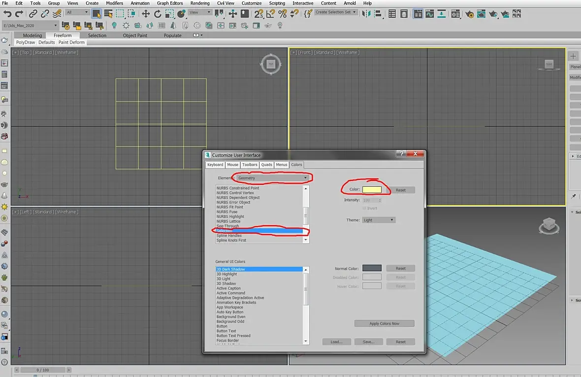Open the Graph Editors menu
581x377 pixels.
[170, 3]
